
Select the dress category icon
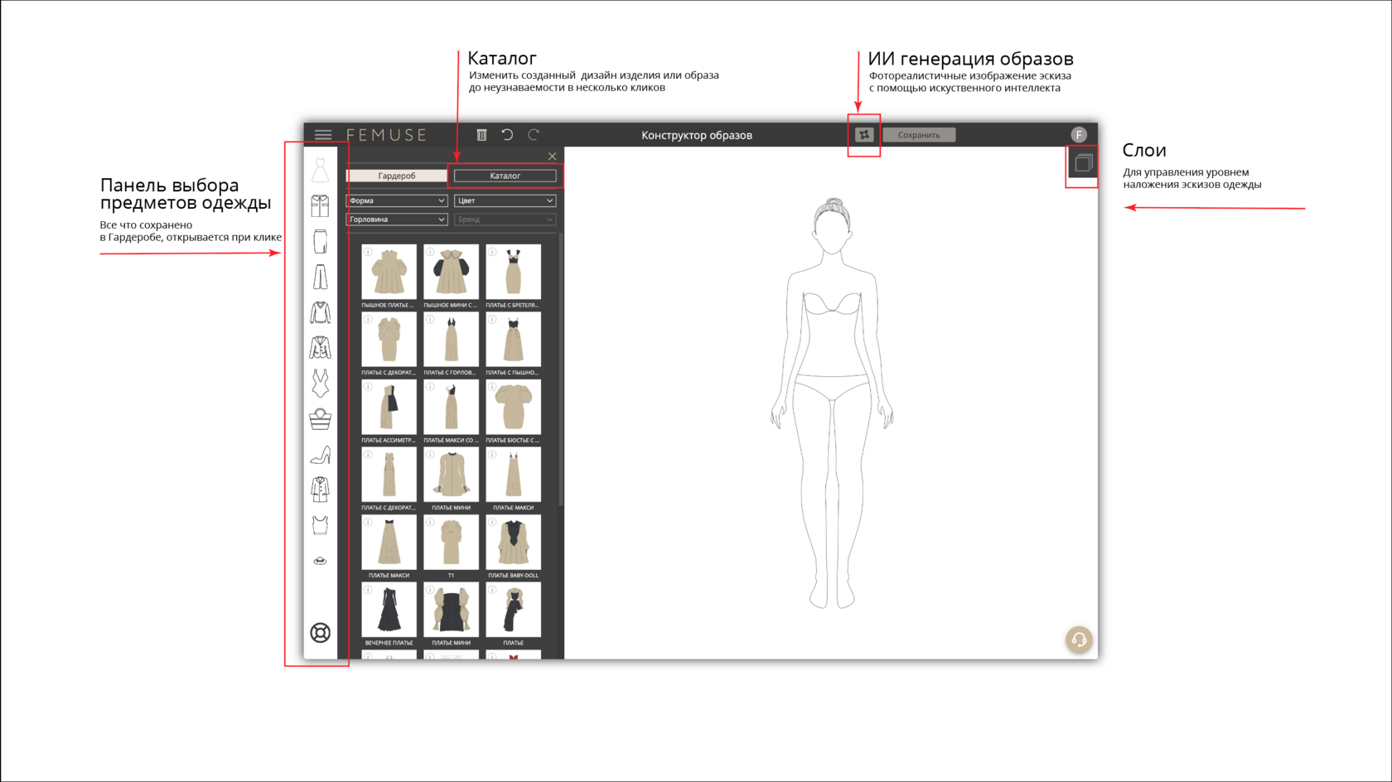(321, 171)
